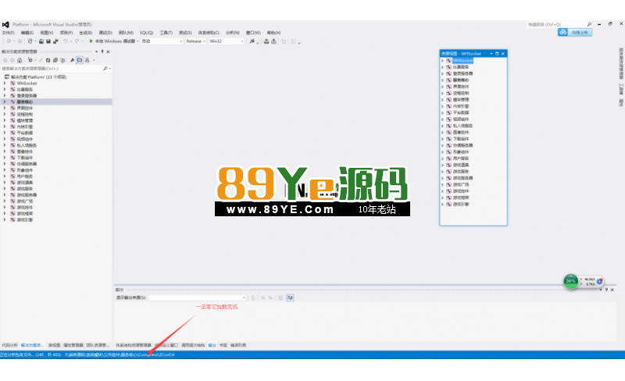Click the Undo arrow in main toolbar

(x=66, y=41)
